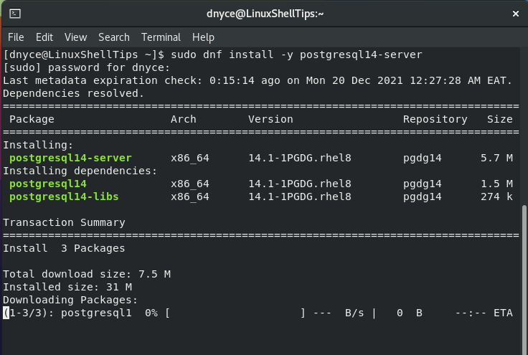Screen dimensions: 528x355
Task: Click the 'Installing:' line
Action: tap(38, 145)
